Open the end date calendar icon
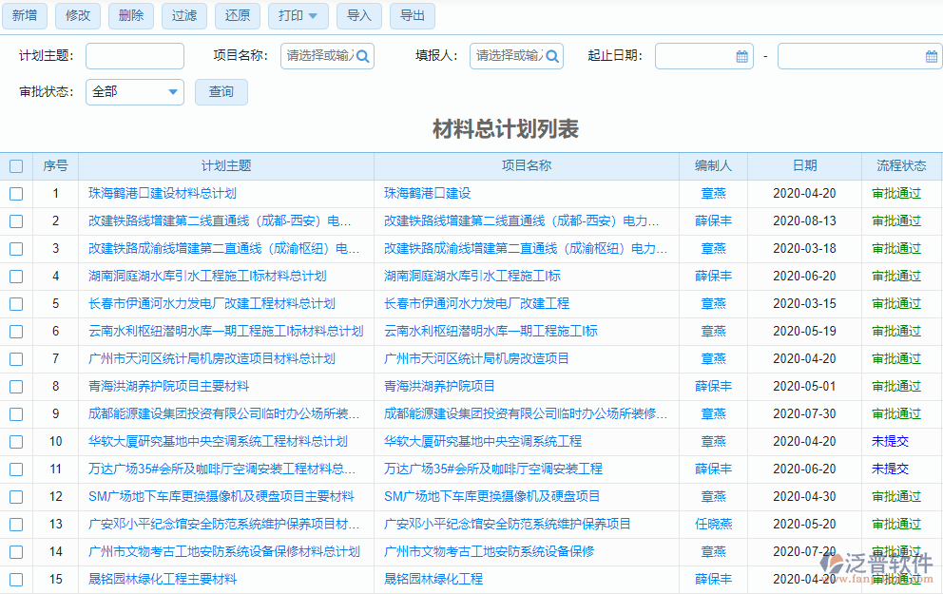This screenshot has width=943, height=594. 933,56
